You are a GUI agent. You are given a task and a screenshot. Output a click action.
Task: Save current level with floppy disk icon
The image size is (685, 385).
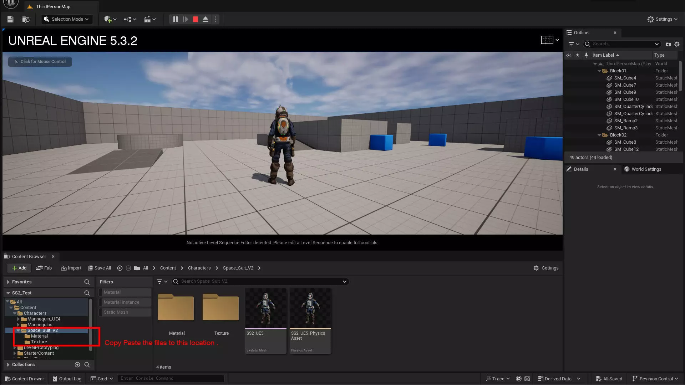coord(10,19)
